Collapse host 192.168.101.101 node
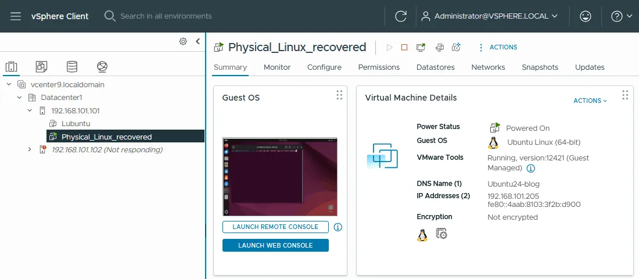 [30, 110]
